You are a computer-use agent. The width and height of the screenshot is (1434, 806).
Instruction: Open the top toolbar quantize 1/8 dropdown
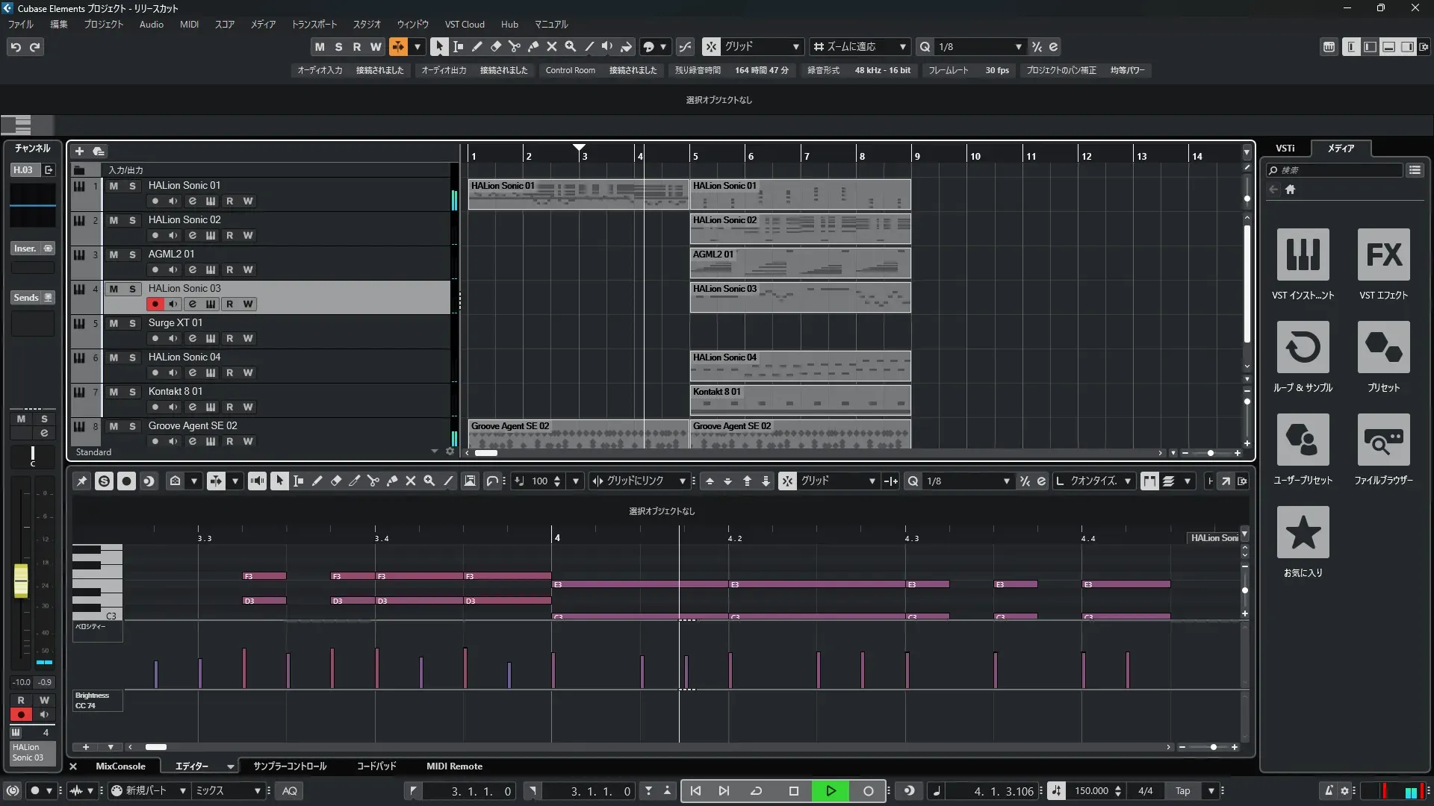tap(1018, 46)
